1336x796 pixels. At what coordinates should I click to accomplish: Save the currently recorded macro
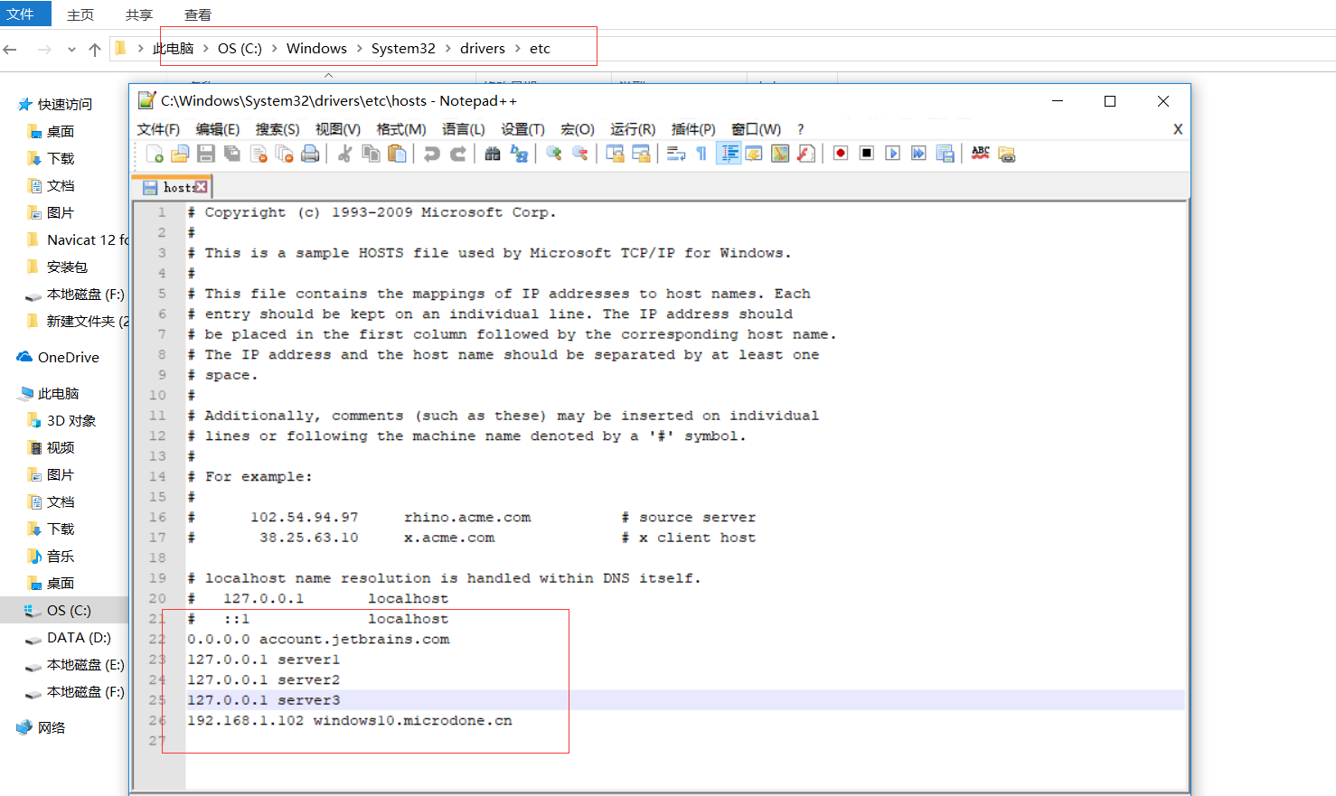tap(945, 154)
